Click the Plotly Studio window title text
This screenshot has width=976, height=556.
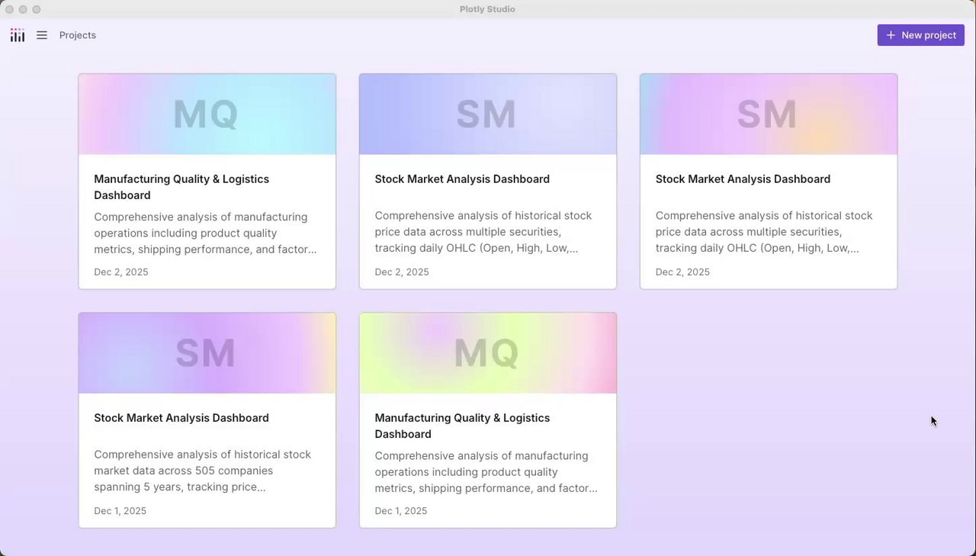tap(487, 9)
